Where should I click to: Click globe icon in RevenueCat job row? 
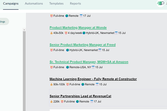click(77, 102)
